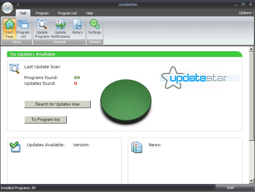Image resolution: width=255 pixels, height=192 pixels.
Task: Click the UpdateStar logo banner
Action: click(200, 78)
